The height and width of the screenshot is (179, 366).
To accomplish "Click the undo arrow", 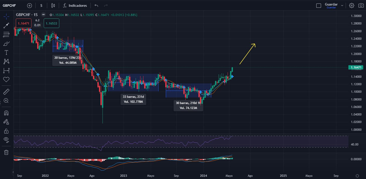I will coord(96,5).
